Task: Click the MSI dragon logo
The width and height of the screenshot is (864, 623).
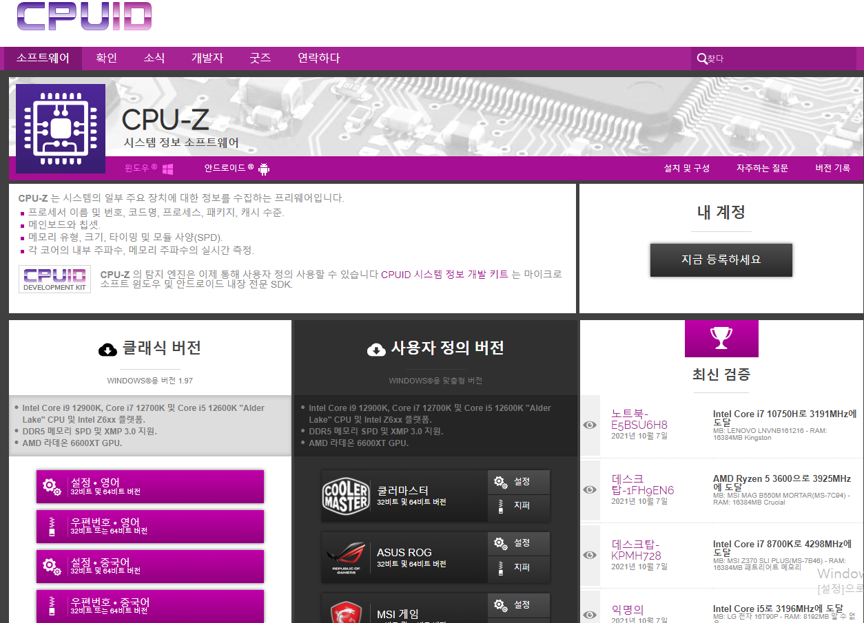Action: [346, 613]
